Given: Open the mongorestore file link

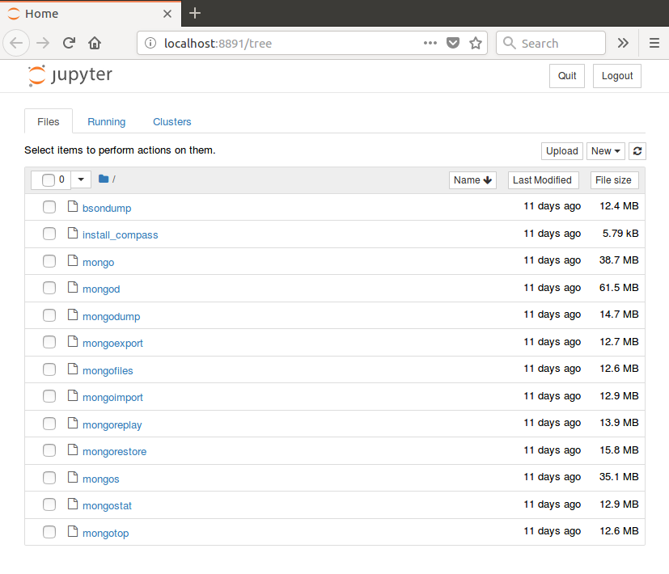Looking at the screenshot, I should [114, 451].
